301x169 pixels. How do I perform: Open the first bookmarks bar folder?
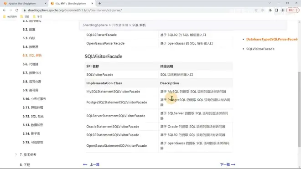pos(10,17)
